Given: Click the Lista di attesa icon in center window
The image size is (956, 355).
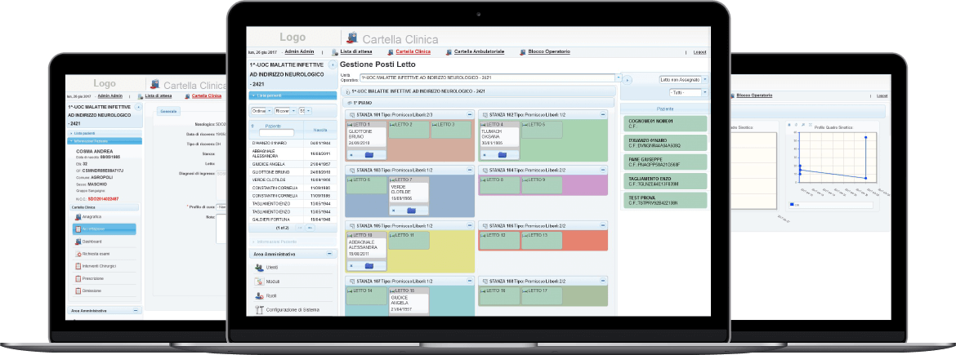Looking at the screenshot, I should pyautogui.click(x=335, y=52).
